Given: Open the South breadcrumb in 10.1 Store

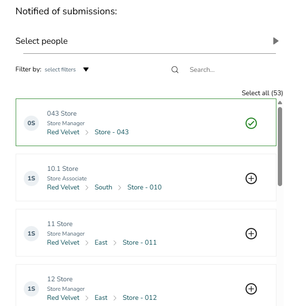Looking at the screenshot, I should coord(104,188).
